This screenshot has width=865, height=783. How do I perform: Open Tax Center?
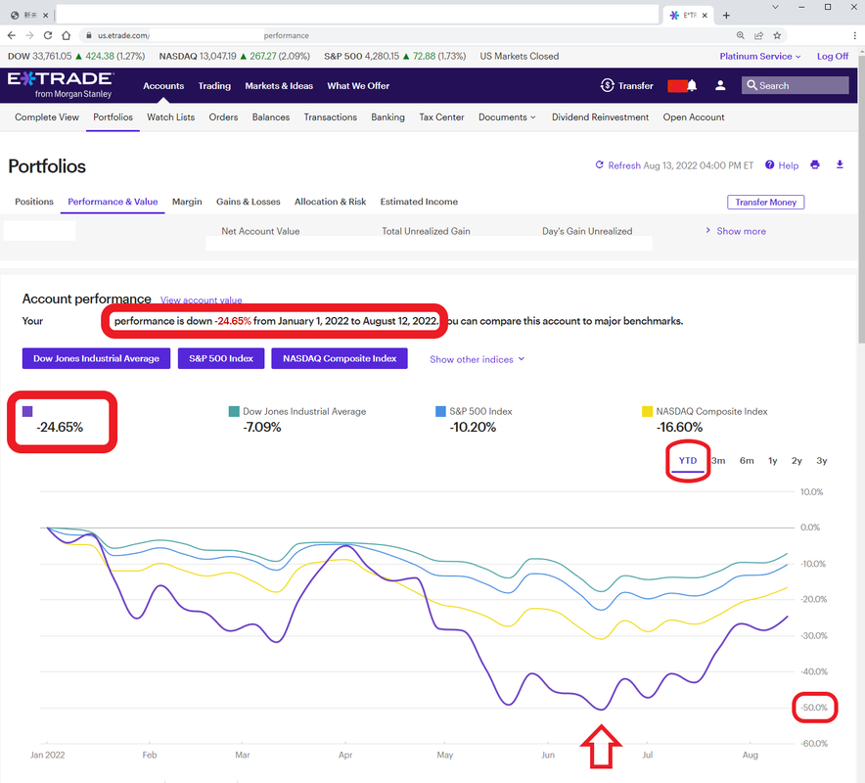[441, 117]
